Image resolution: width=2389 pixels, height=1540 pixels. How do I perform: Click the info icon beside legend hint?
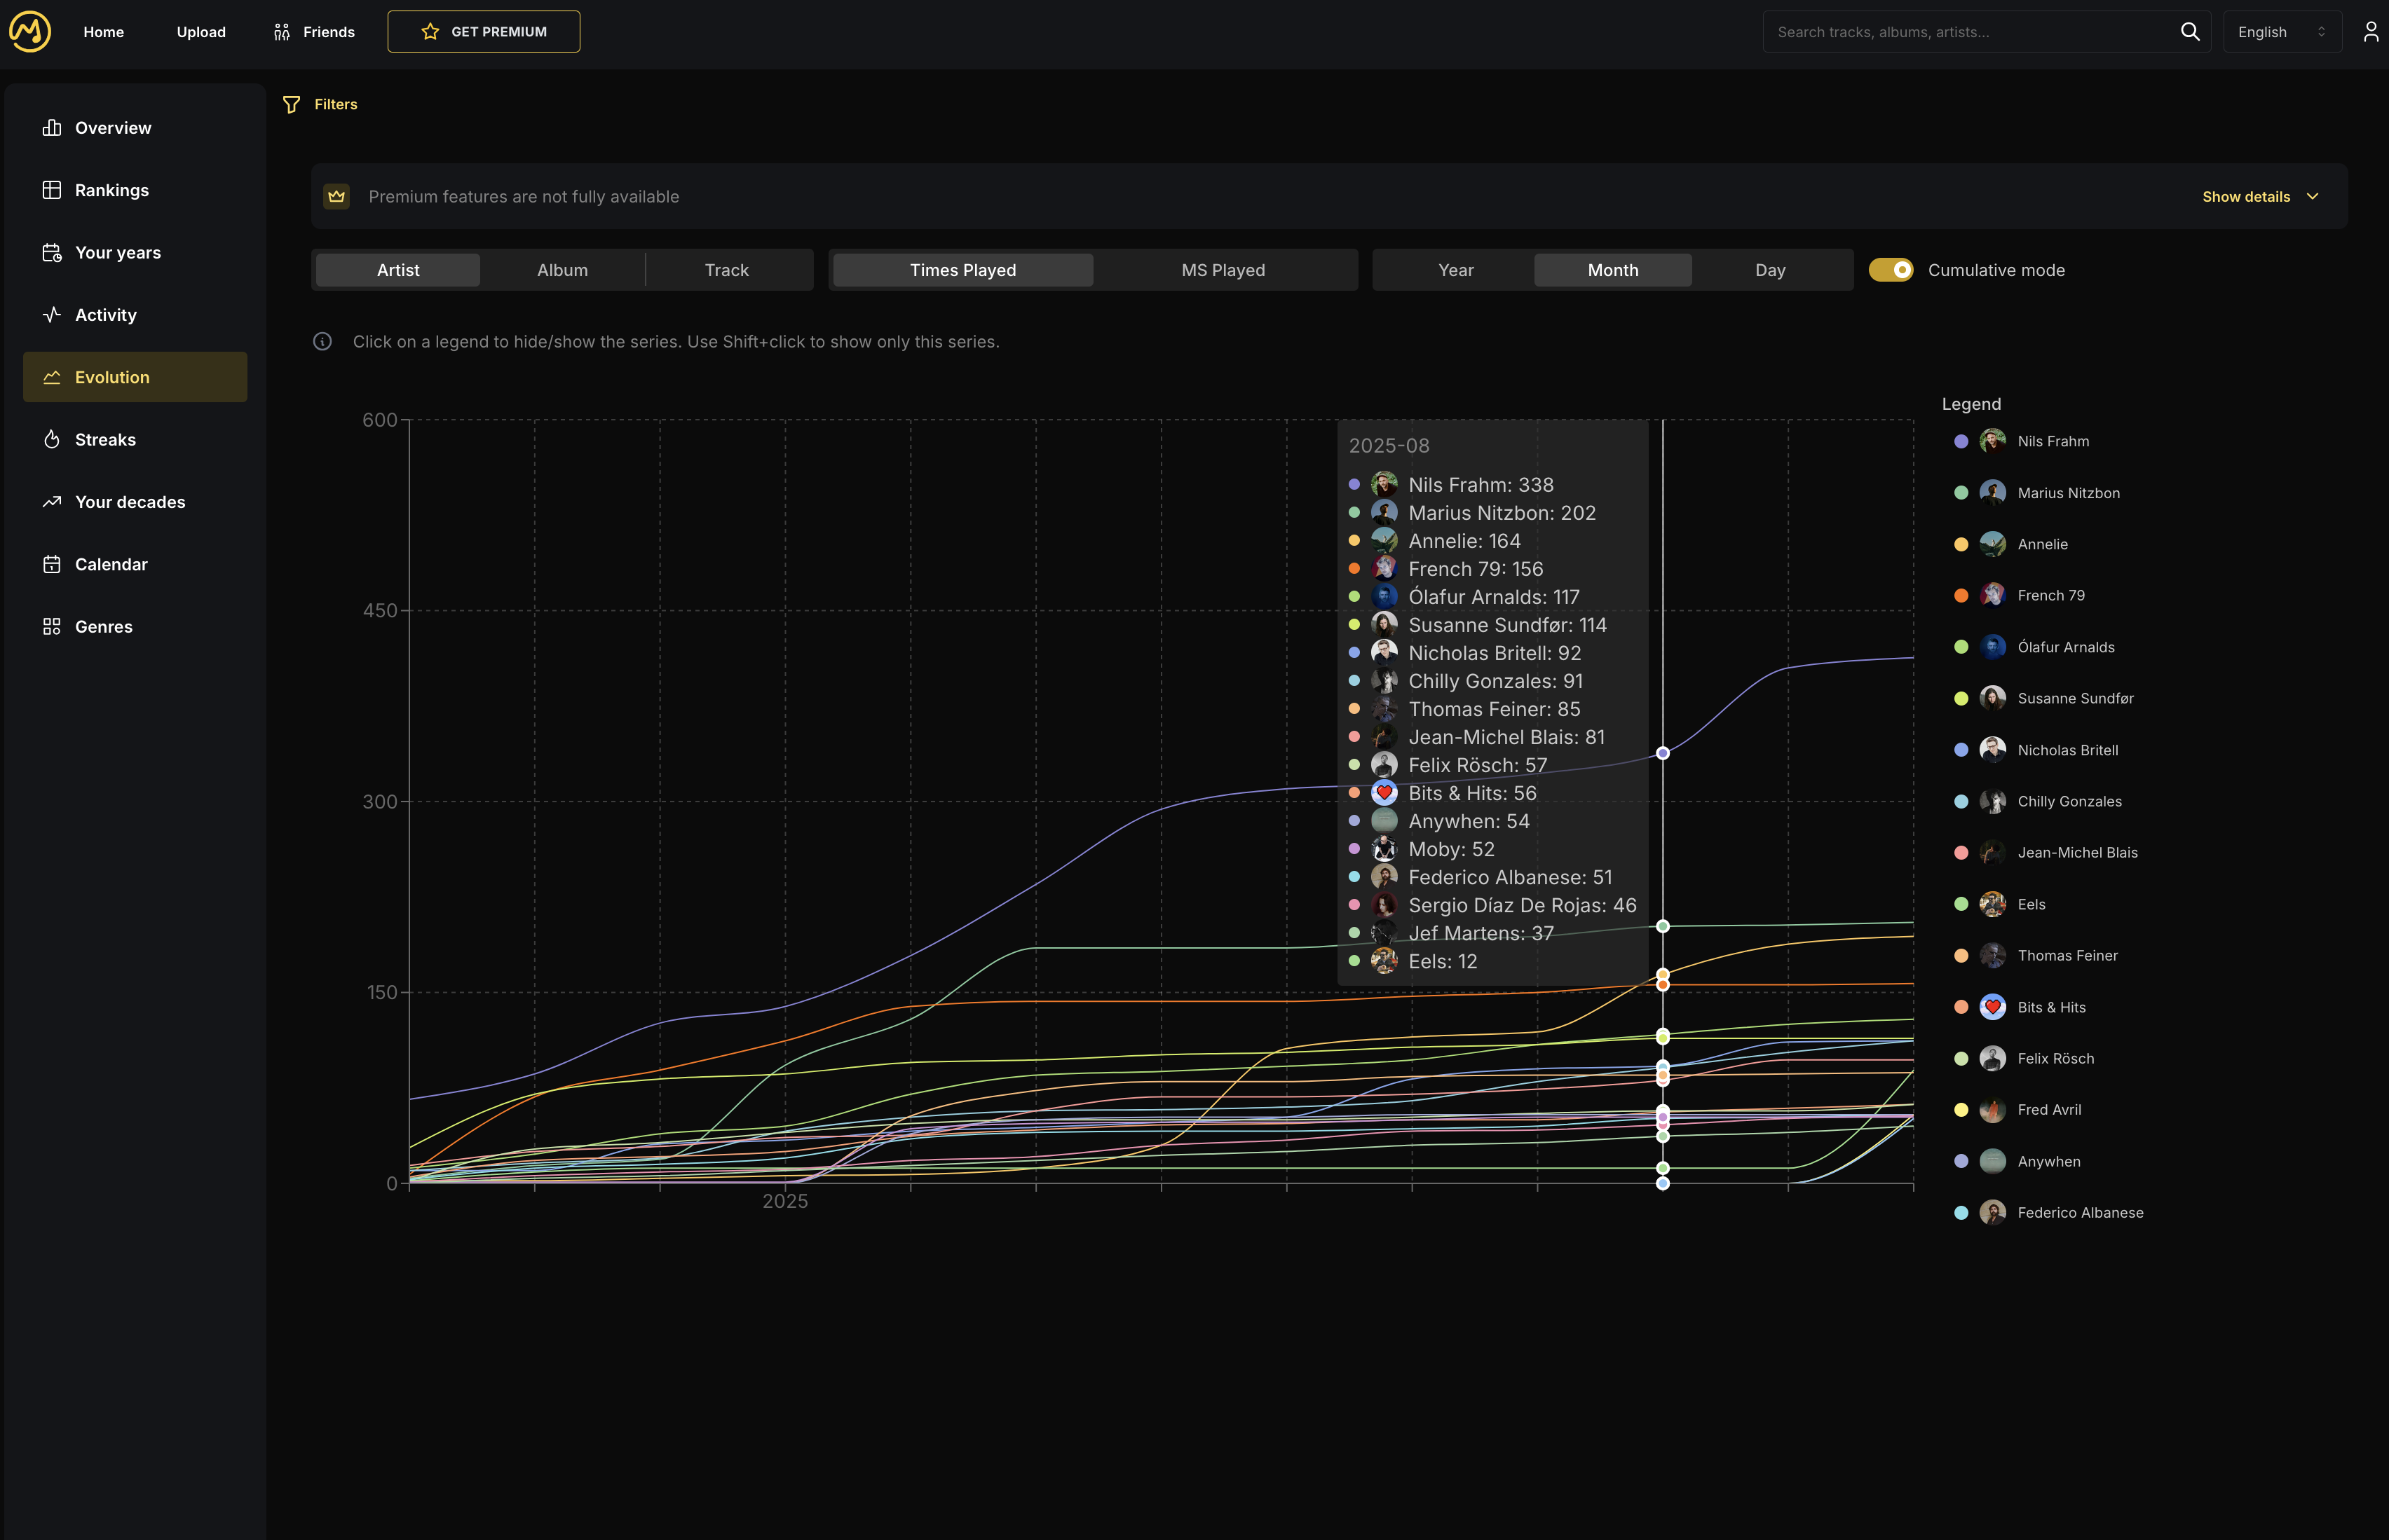322,342
